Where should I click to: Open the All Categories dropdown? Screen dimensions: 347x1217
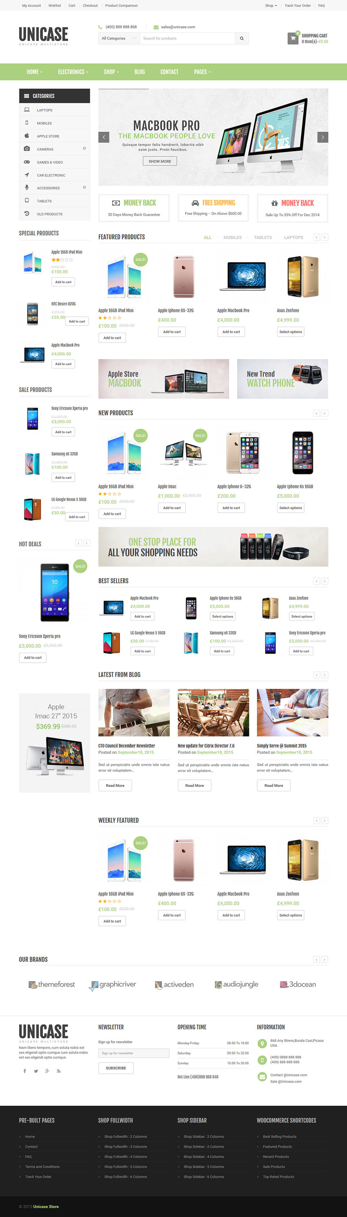click(119, 38)
